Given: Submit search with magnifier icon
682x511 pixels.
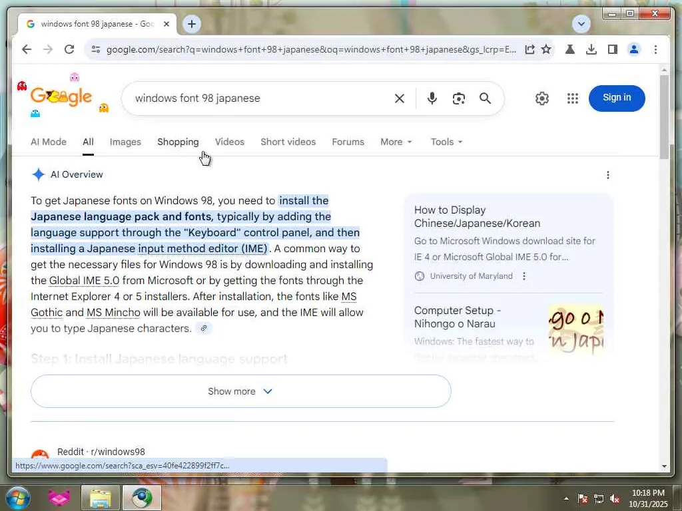Looking at the screenshot, I should (x=485, y=98).
